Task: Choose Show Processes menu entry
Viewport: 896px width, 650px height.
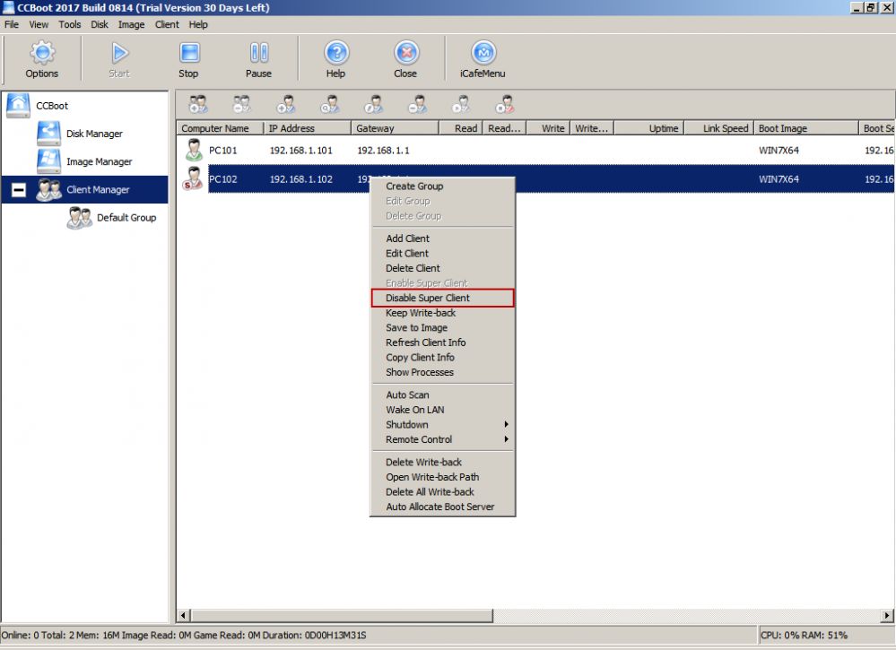Action: tap(443, 372)
